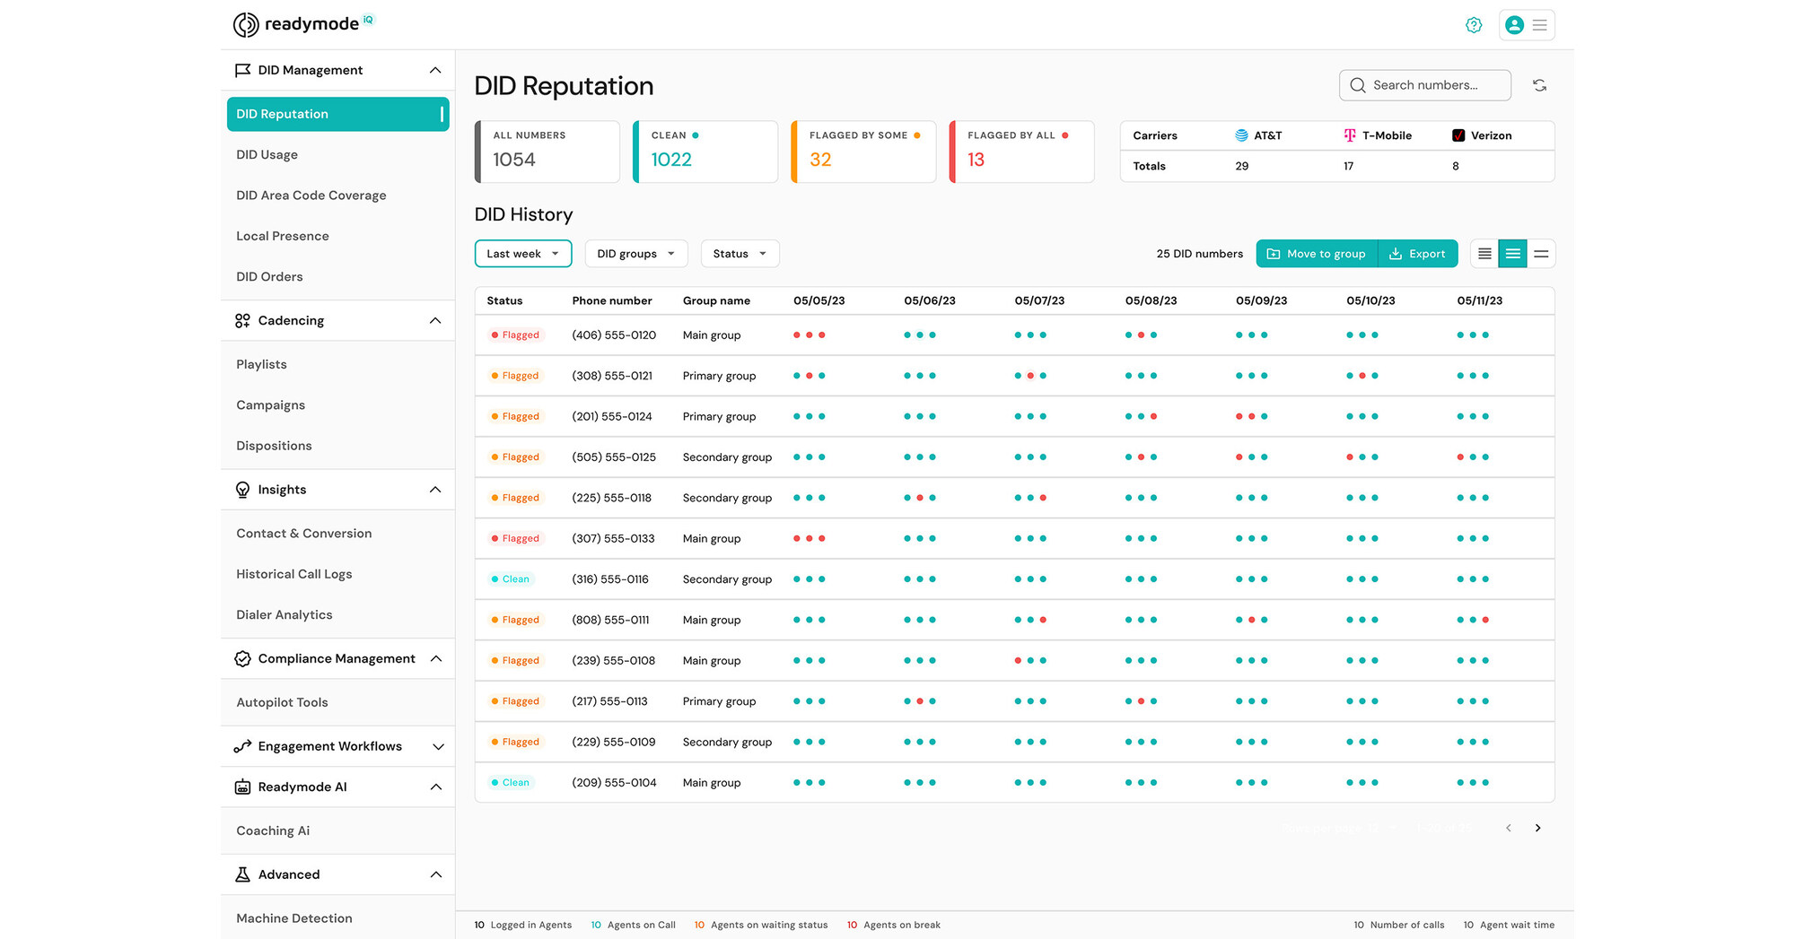Open the help icon in the top bar
1795x939 pixels.
[x=1473, y=25]
